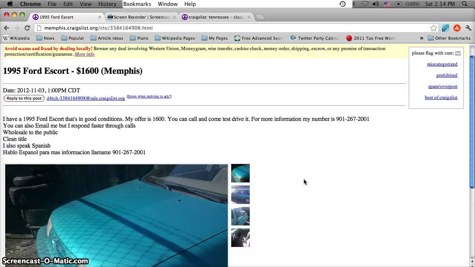Viewport: 475px width, 267px height.
Task: Open the 'Errors when replying to ads?' link
Action: click(149, 96)
